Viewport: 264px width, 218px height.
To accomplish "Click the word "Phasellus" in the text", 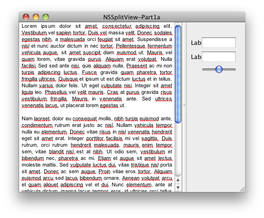I will click(56, 92).
